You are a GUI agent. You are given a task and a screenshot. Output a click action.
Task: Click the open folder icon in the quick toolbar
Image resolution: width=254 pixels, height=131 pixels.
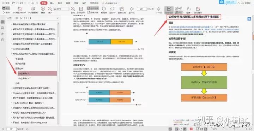click(14, 3)
